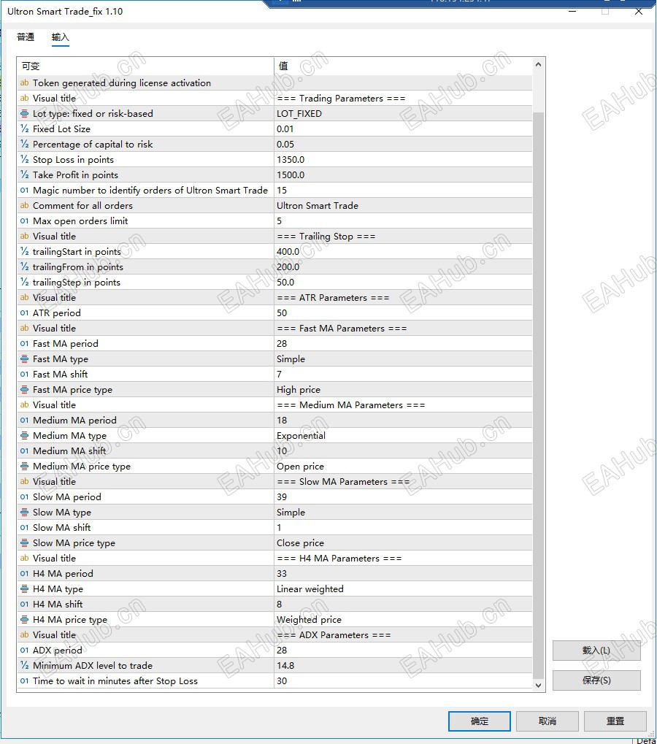657x744 pixels.
Task: Click the double-type icon beside trailingStart in points
Action: pyautogui.click(x=24, y=251)
